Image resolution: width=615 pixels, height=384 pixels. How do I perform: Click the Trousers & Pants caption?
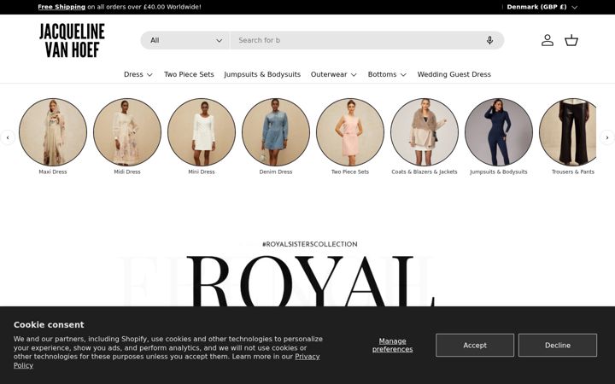click(573, 172)
